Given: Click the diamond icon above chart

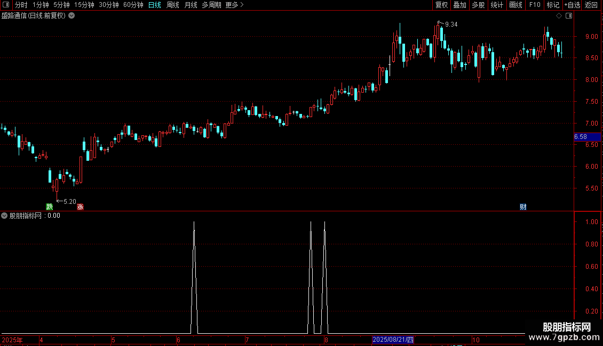Looking at the screenshot, I should point(559,16).
